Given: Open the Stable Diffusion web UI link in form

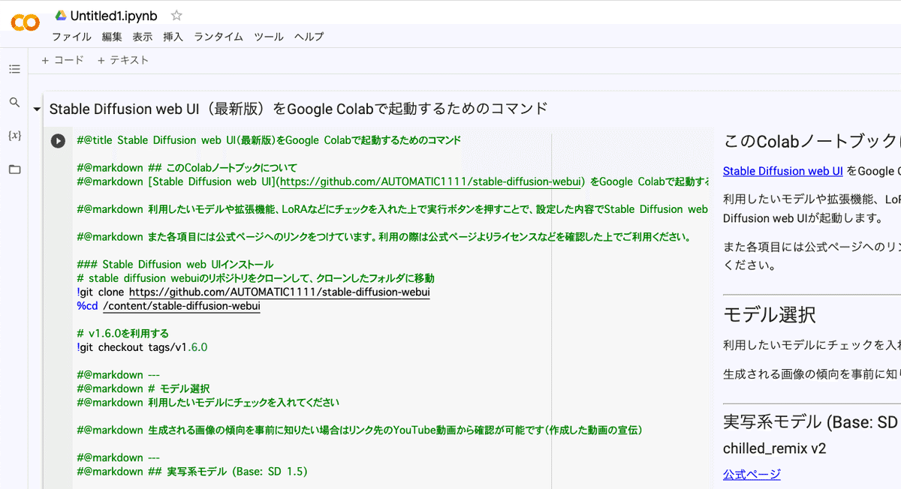Looking at the screenshot, I should (782, 171).
